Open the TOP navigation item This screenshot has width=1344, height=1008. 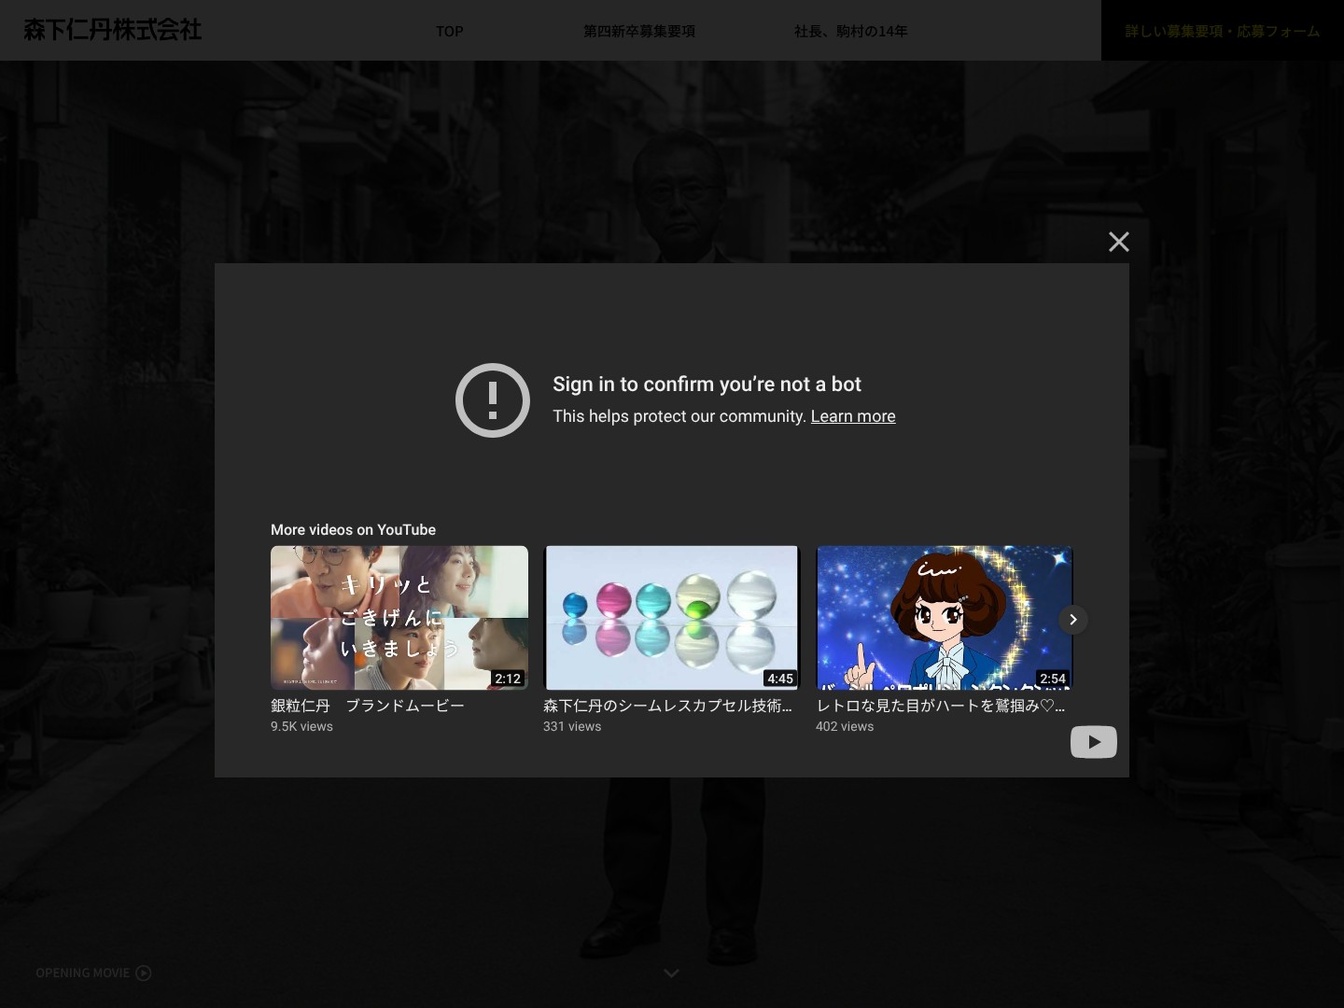coord(449,31)
